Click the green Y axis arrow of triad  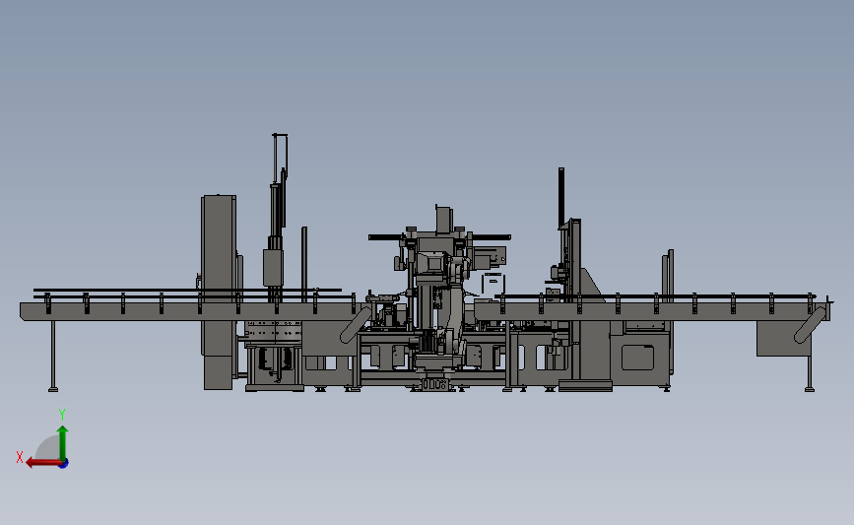click(x=63, y=442)
